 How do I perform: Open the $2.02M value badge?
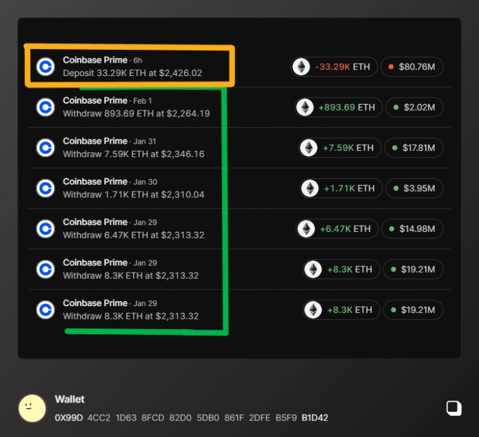pos(414,107)
